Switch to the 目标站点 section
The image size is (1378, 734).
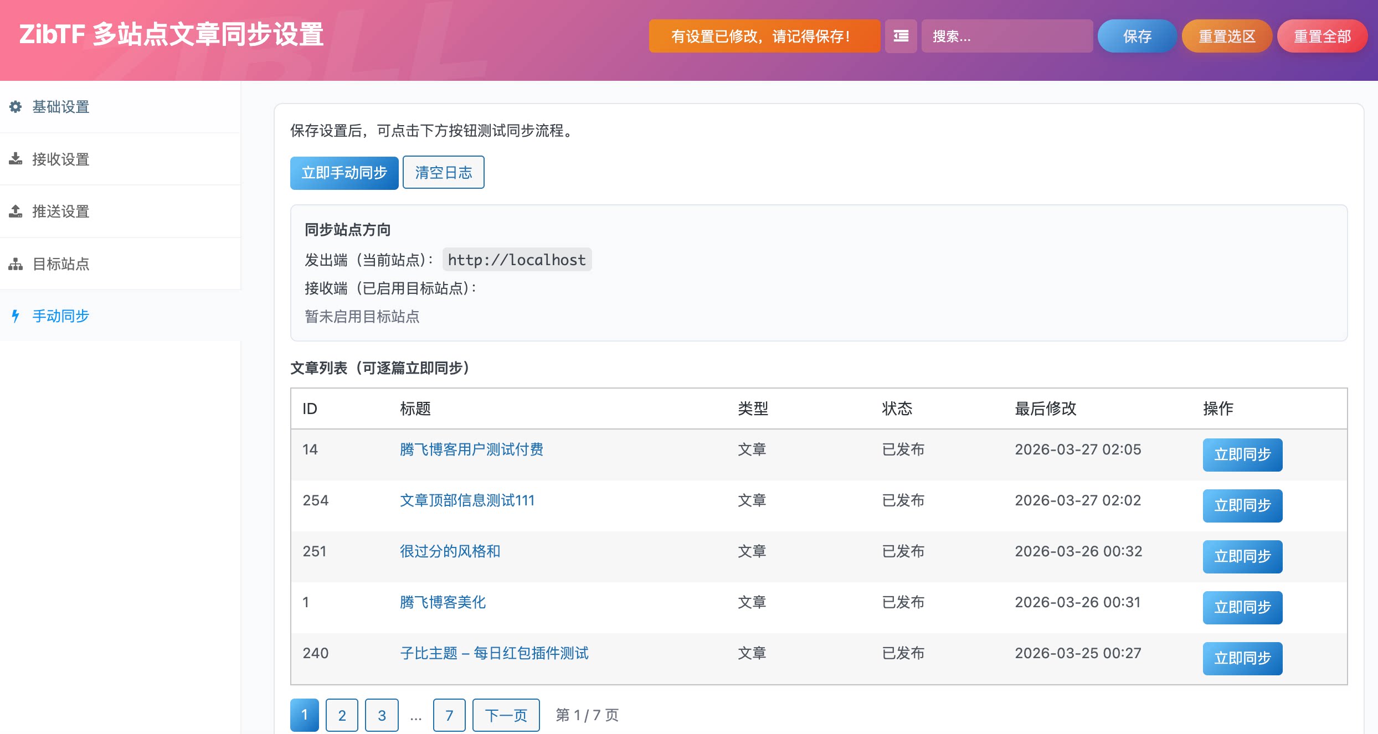pyautogui.click(x=61, y=264)
